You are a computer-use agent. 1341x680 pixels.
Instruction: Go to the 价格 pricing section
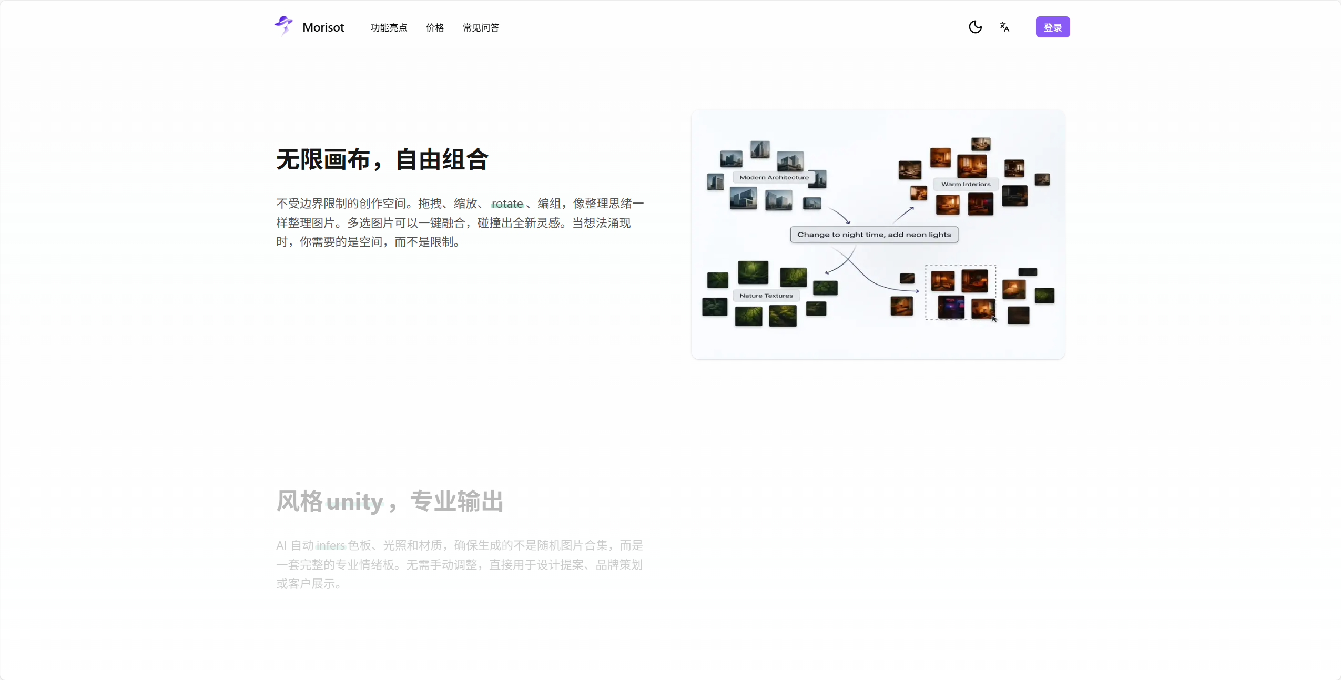pyautogui.click(x=435, y=27)
